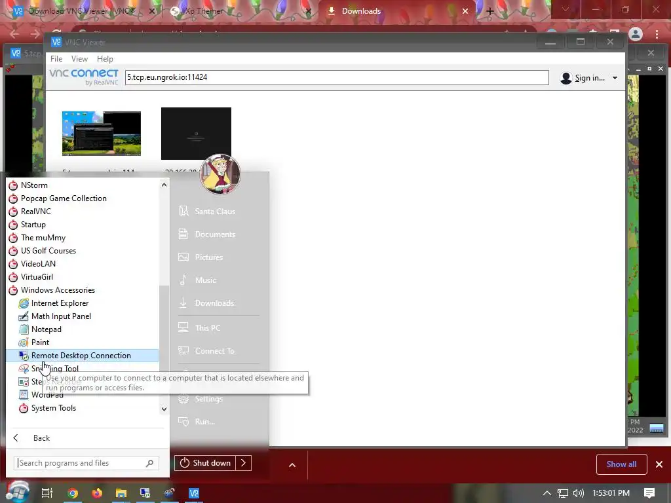671x503 pixels.
Task: Click Show all downloads button
Action: (x=621, y=464)
